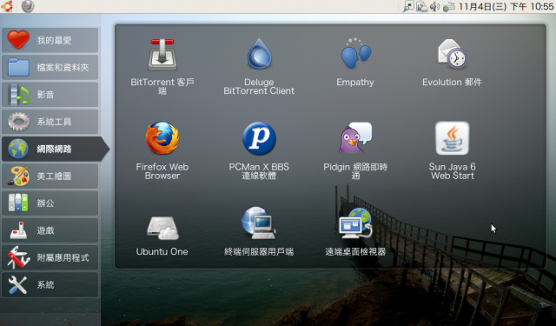Open Deluge BitTorrent Client
Viewport: 556px width, 326px height.
pos(259,66)
